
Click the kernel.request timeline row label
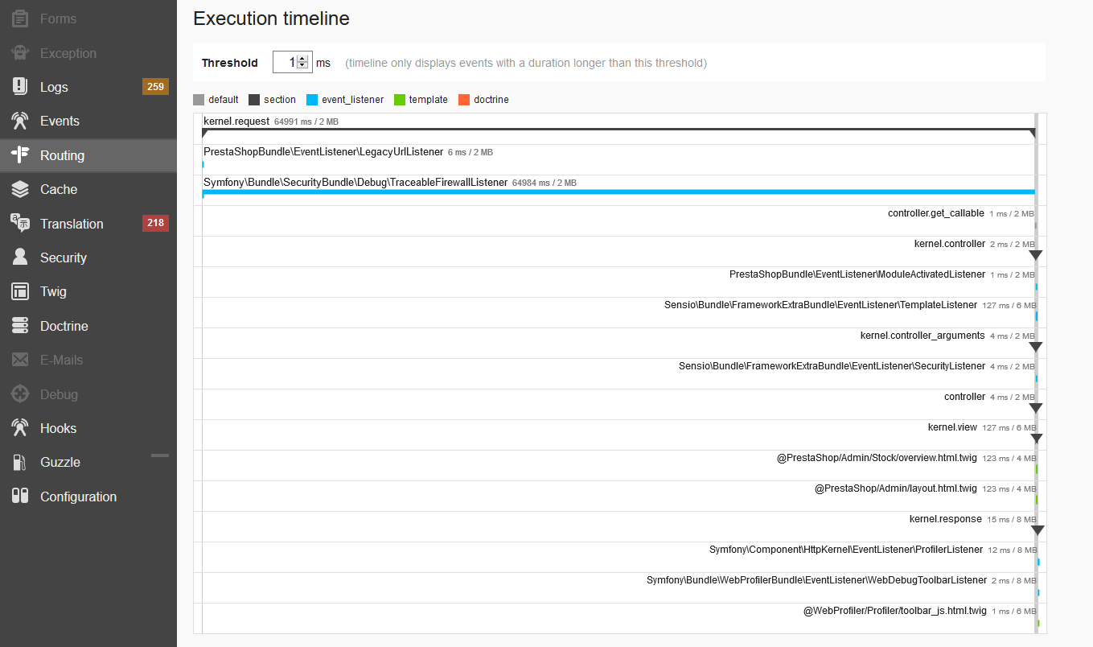(236, 121)
